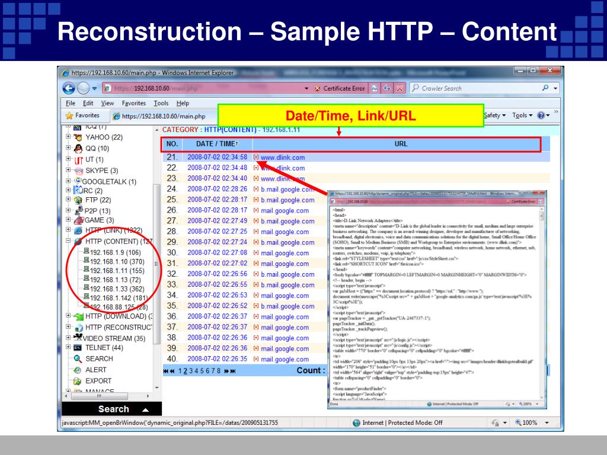Jump to the last page of results
Screen dimensions: 607x455
pyautogui.click(x=232, y=371)
